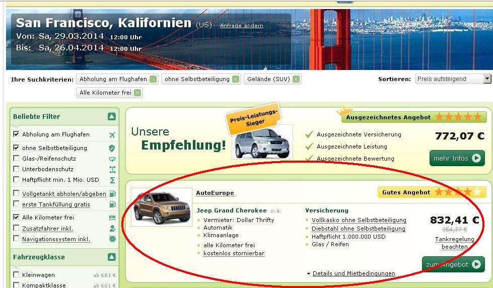Click the shield icon beside ohne Selbstbeteiligung
Viewport: 493px width, 288px height.
(112, 148)
